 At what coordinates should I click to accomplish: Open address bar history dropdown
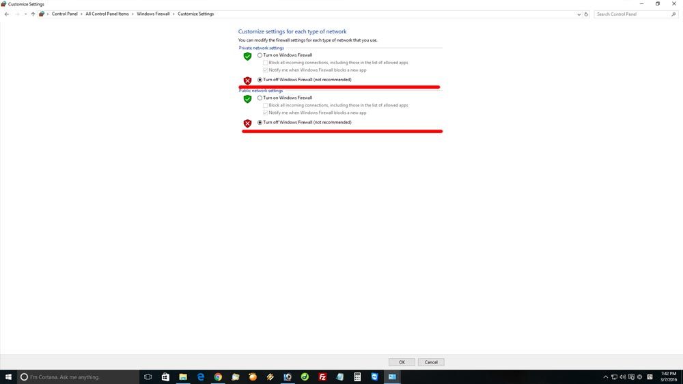[x=579, y=14]
